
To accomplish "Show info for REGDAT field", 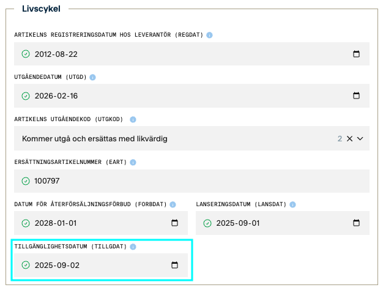I will coord(209,35).
